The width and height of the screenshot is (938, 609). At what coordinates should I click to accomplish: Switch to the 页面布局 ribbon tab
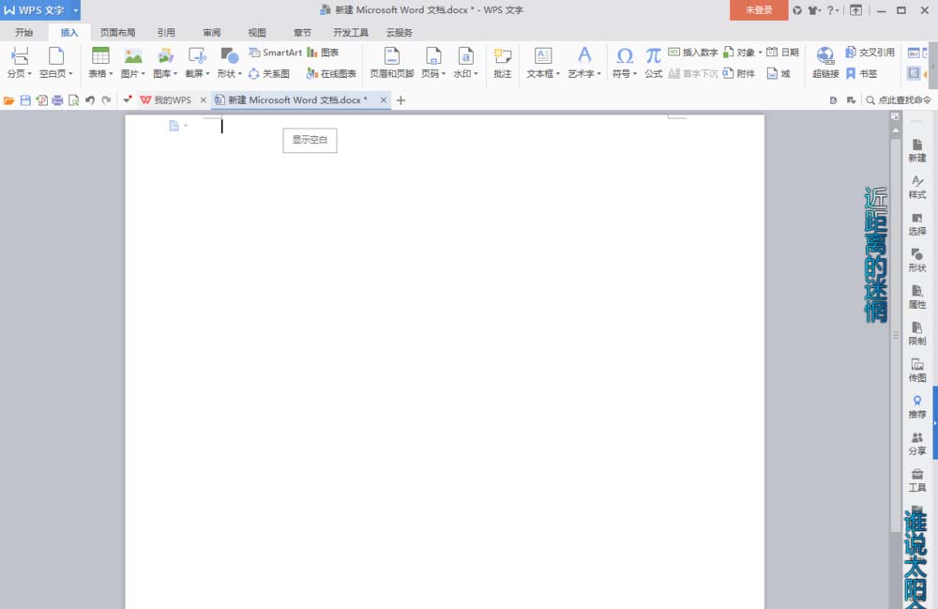(x=117, y=32)
